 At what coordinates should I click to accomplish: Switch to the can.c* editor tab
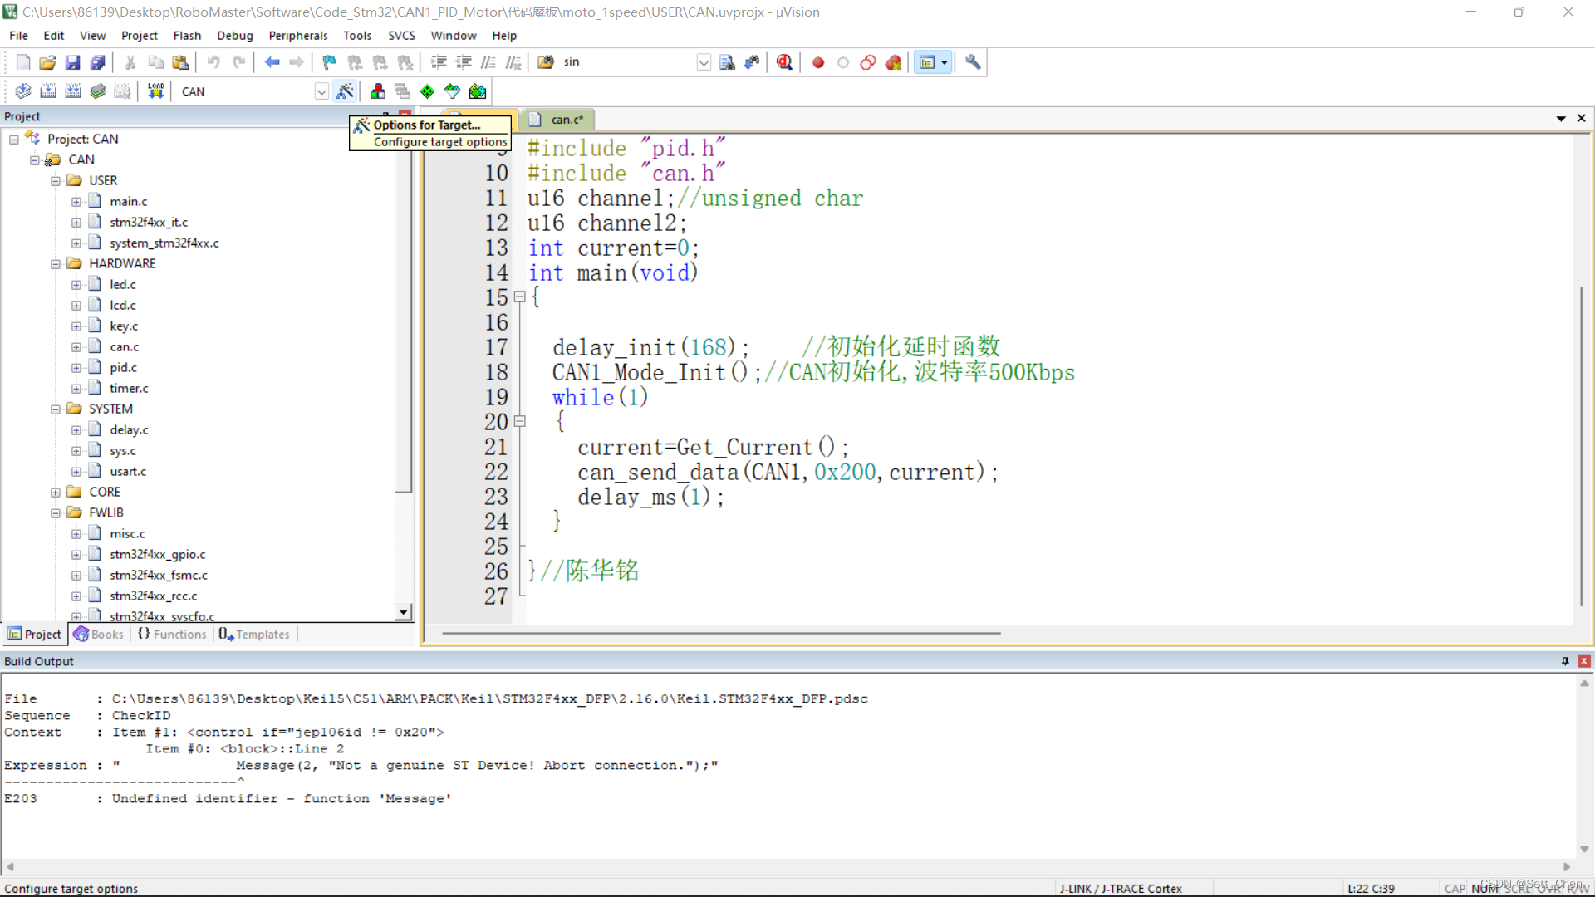(567, 120)
